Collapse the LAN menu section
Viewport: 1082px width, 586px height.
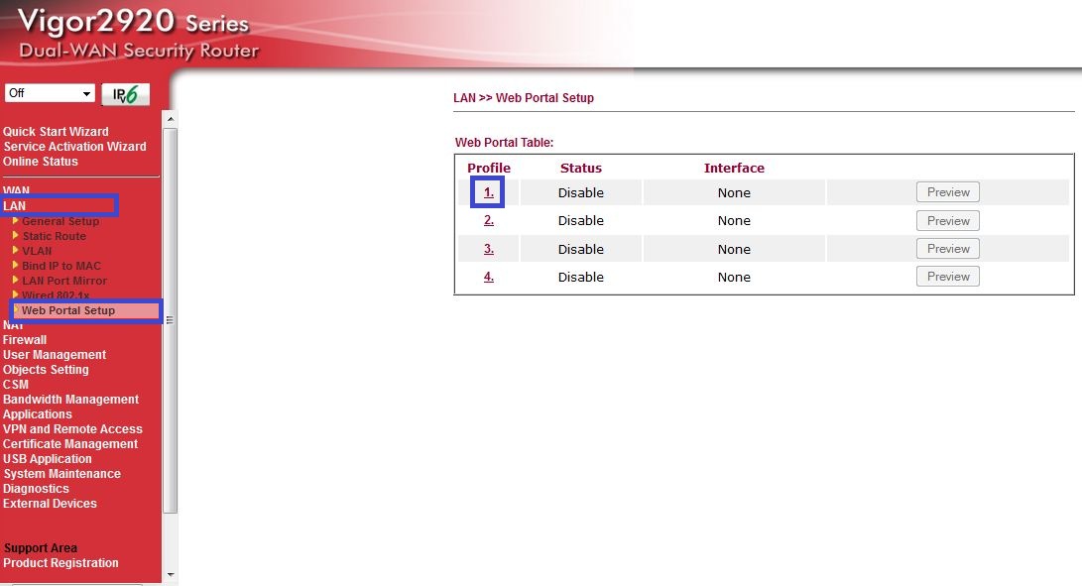(x=15, y=206)
